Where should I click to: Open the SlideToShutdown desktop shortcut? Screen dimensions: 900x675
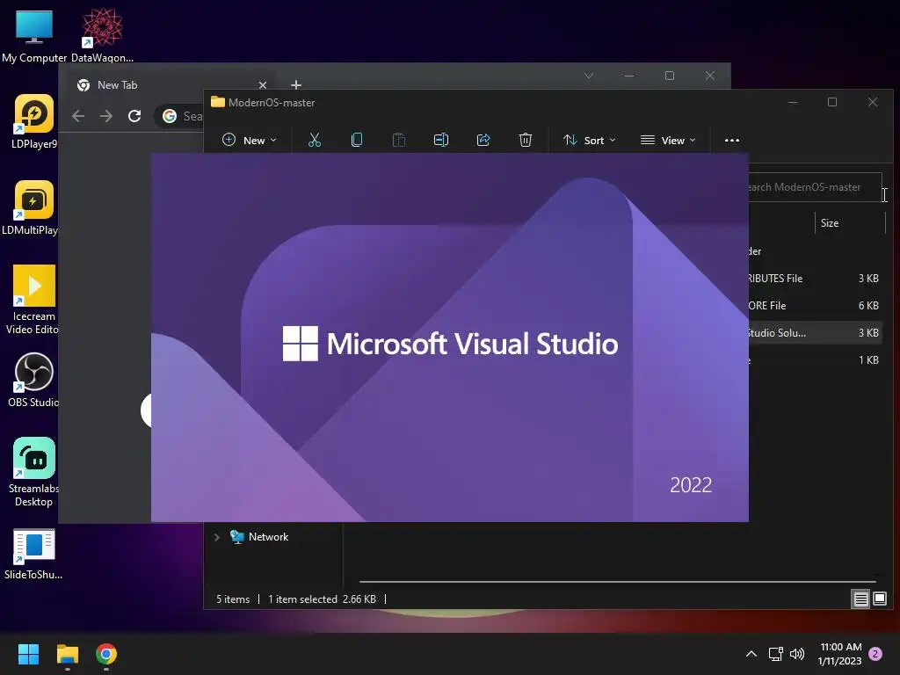34,554
